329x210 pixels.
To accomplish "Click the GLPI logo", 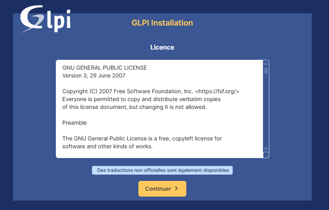I will (x=46, y=19).
